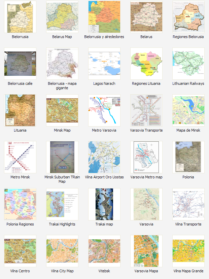
Task: Open the Varsovia Transporte map image
Action: point(146,110)
